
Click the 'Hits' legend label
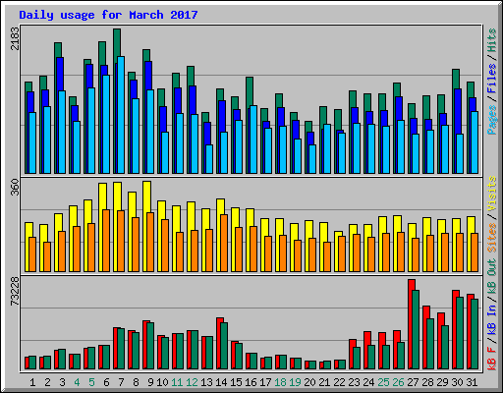click(492, 40)
